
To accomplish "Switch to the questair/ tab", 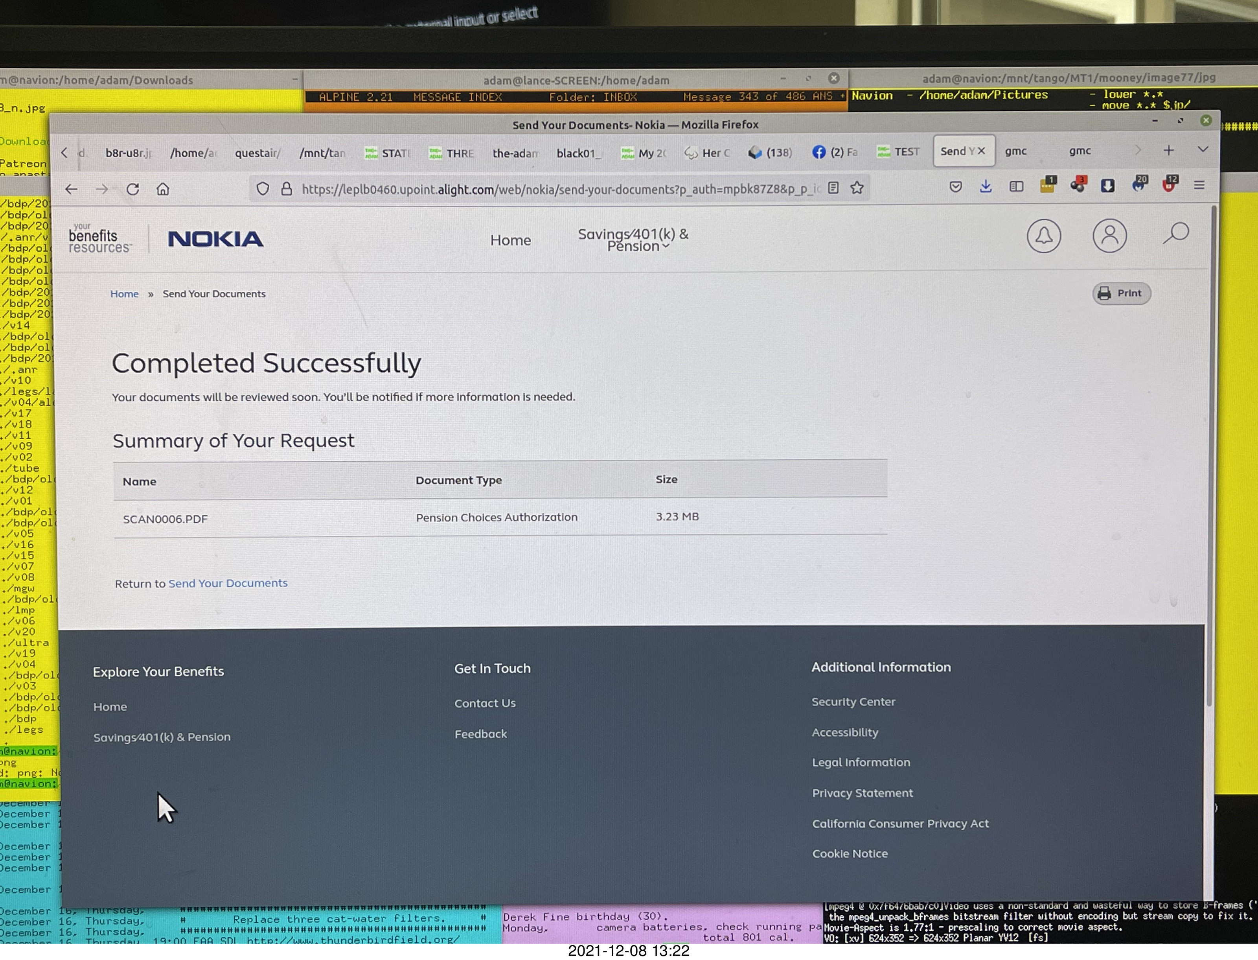I will point(257,153).
